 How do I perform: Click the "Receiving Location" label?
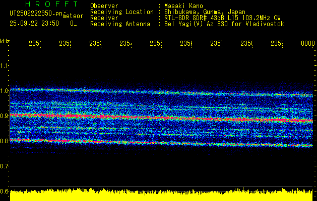122,12
